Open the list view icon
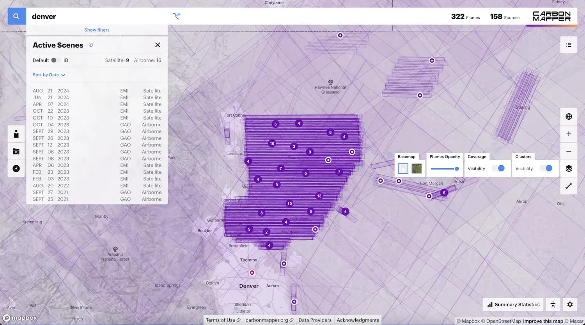The width and height of the screenshot is (585, 325). pyautogui.click(x=569, y=45)
